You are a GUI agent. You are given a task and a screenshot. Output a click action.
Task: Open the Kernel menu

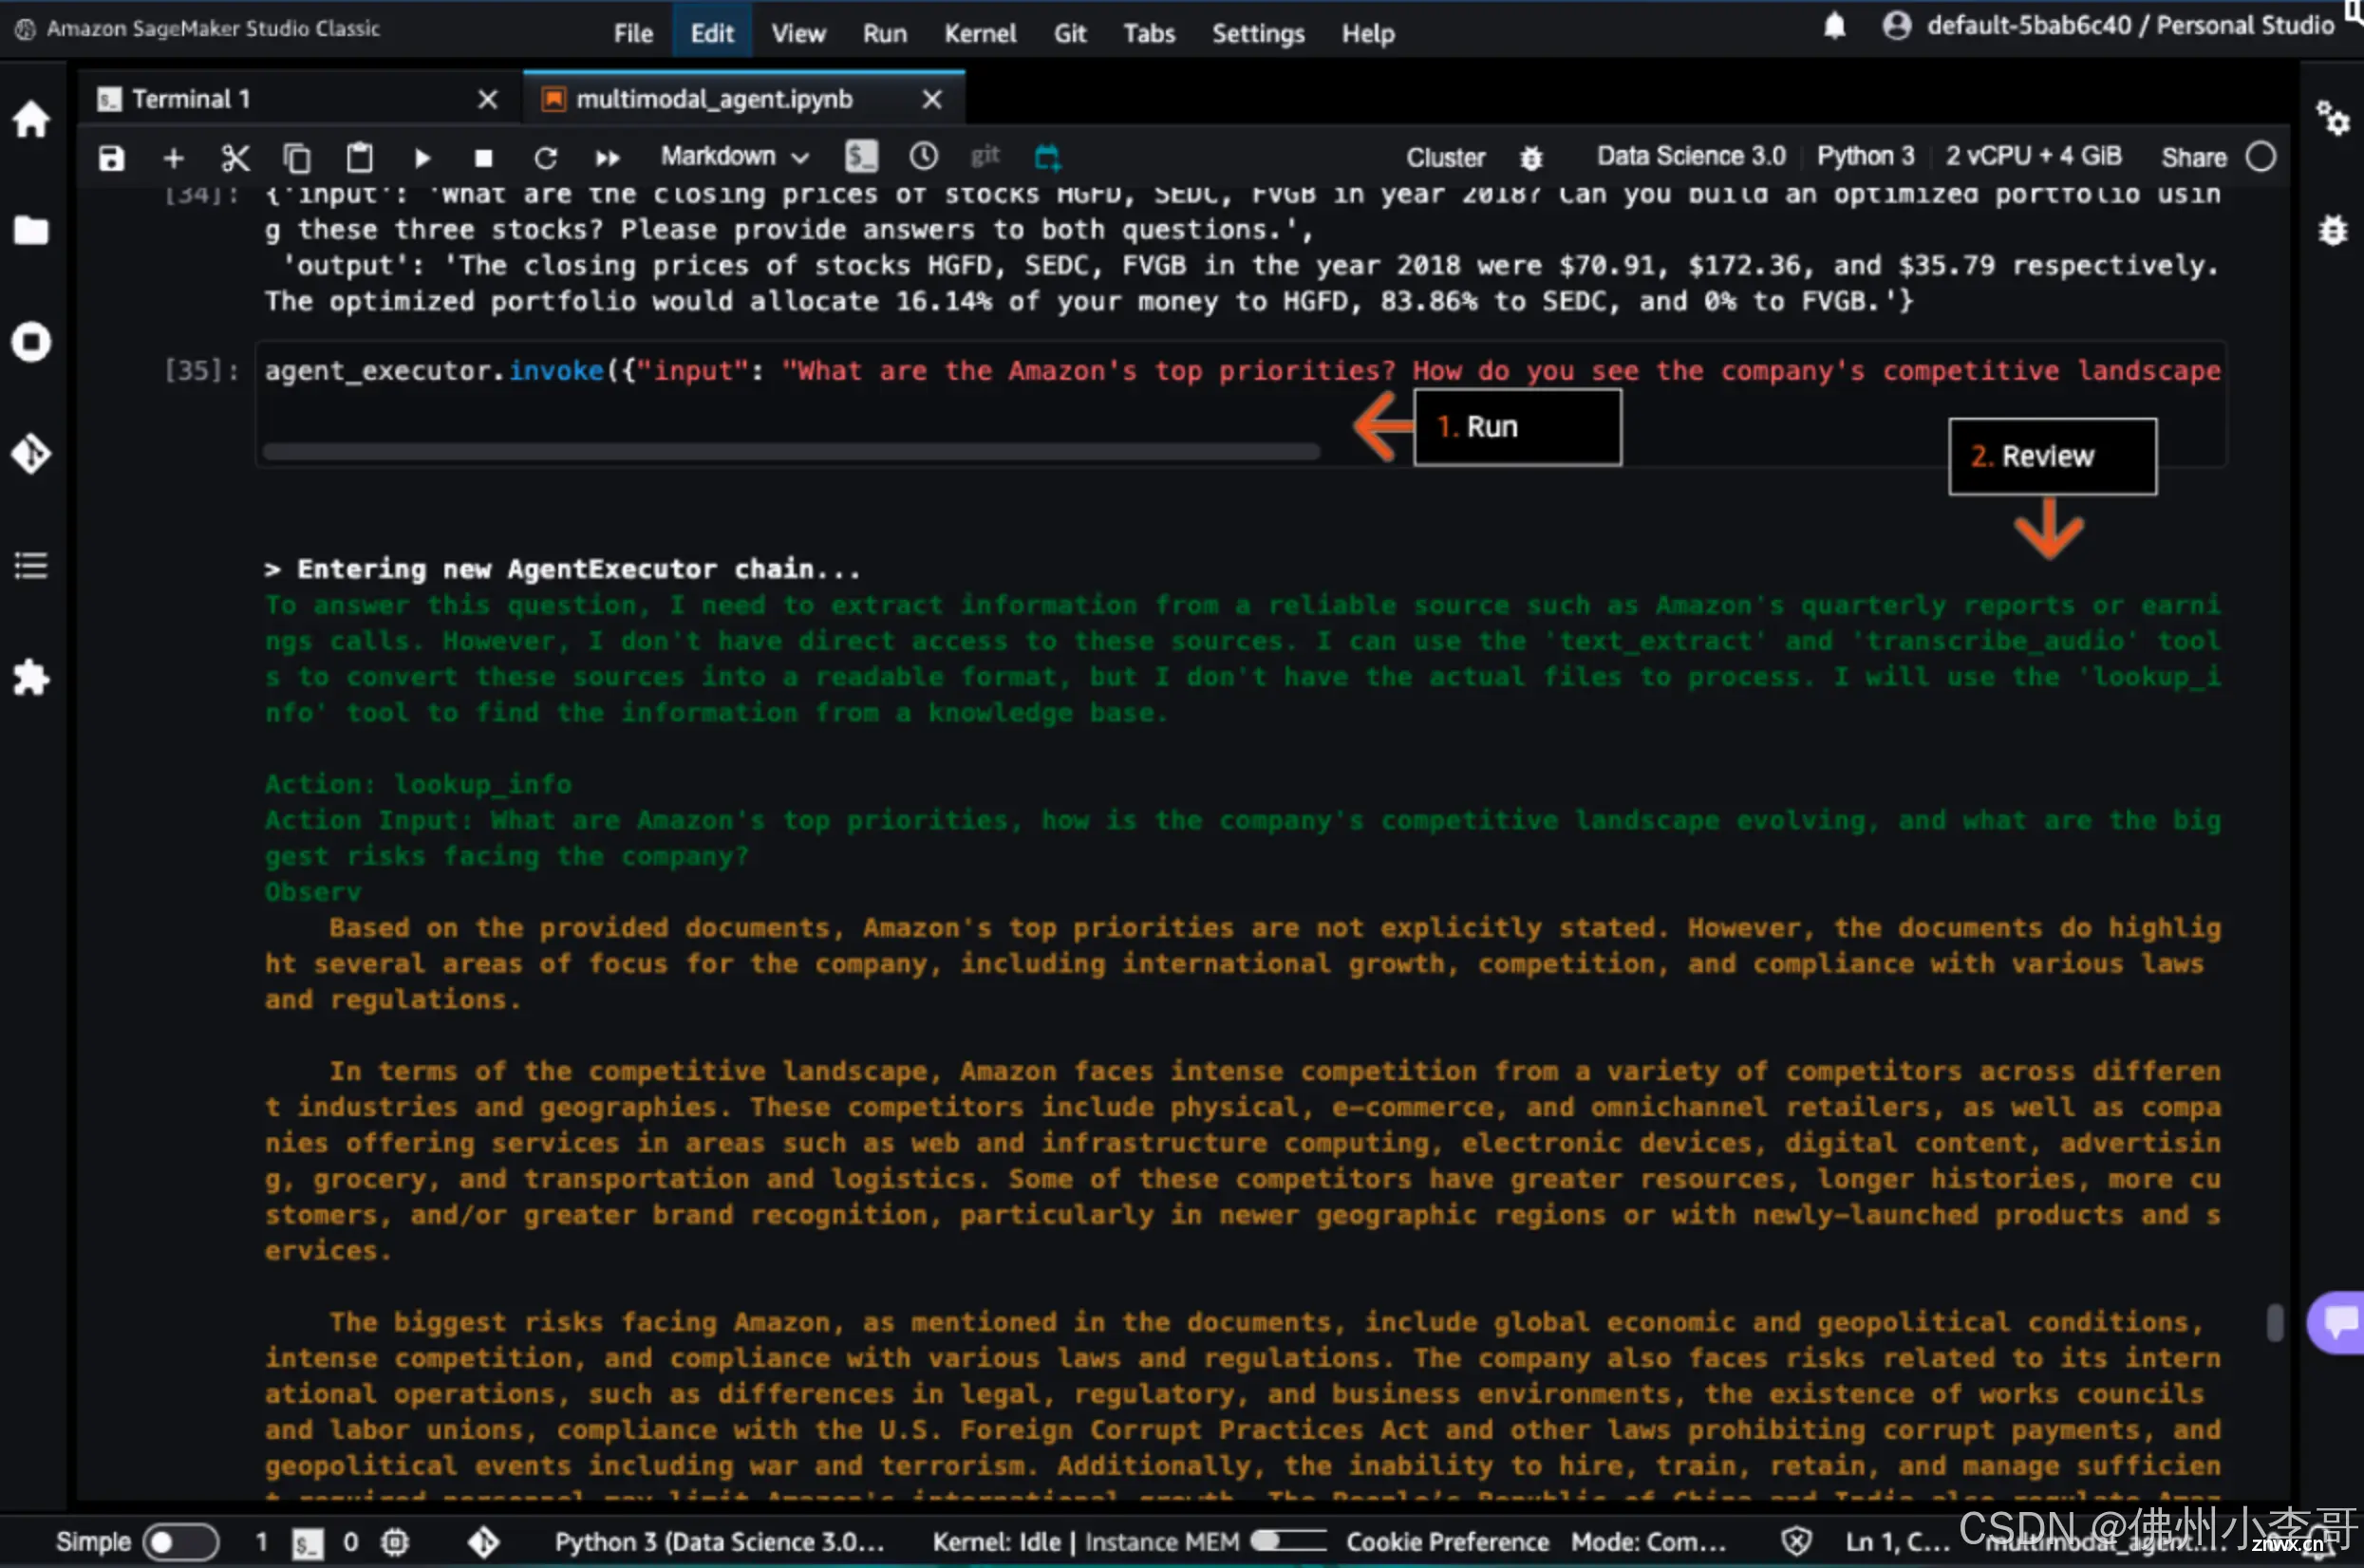pyautogui.click(x=980, y=33)
